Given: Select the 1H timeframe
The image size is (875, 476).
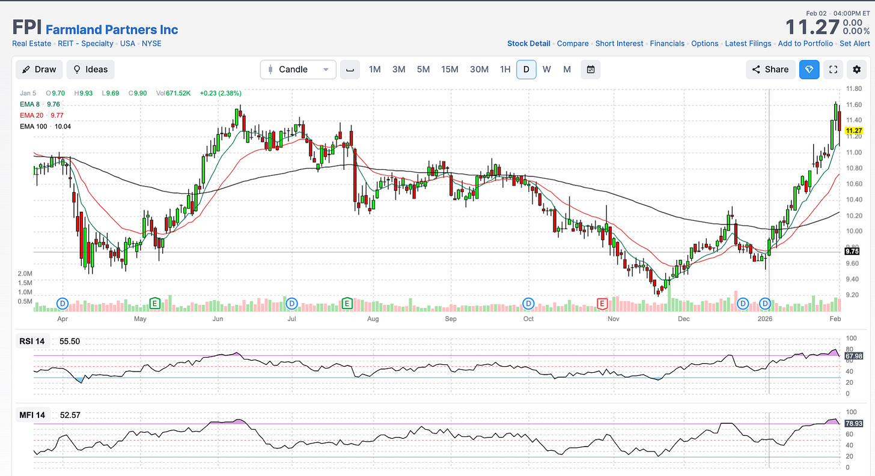Looking at the screenshot, I should (x=505, y=69).
